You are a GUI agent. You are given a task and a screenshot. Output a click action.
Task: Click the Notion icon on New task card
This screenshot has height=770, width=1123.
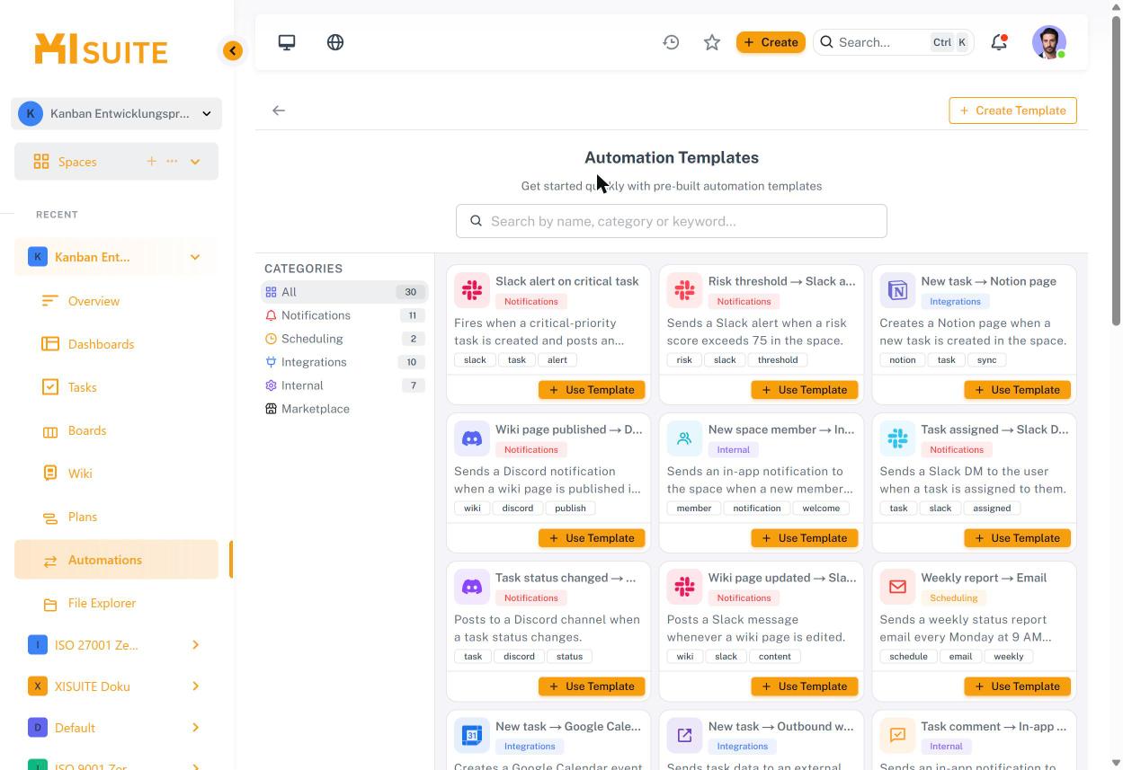click(x=897, y=290)
